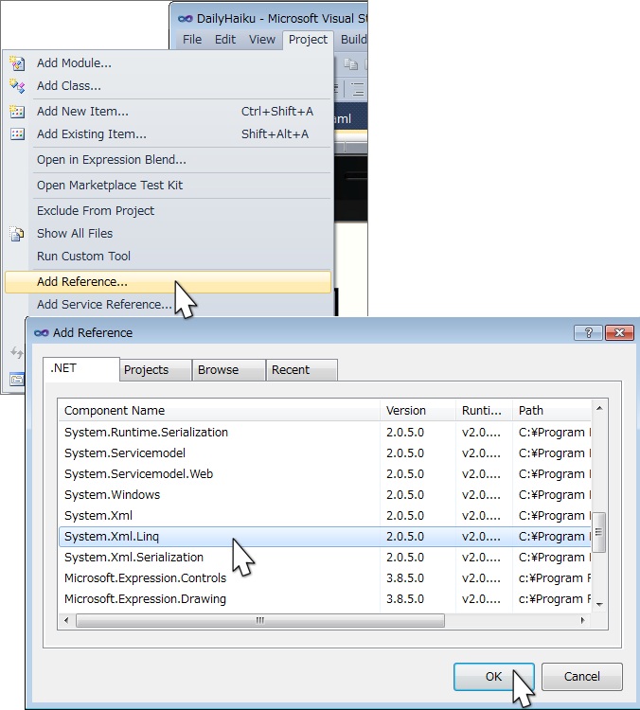Select Exclude From Project
The width and height of the screenshot is (640, 710).
click(168, 211)
